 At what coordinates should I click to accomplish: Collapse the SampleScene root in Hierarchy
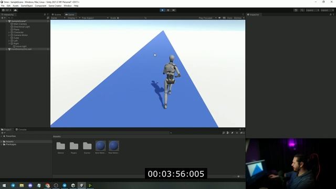point(7,21)
